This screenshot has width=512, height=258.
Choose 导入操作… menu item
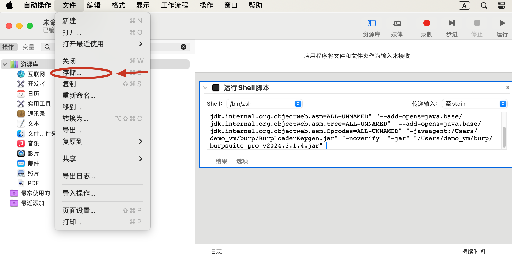click(103, 193)
